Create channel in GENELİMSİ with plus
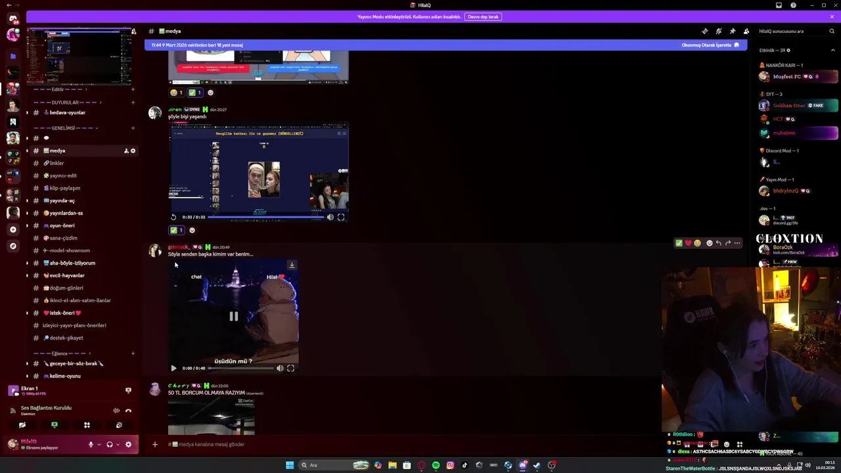841x473 pixels. (x=133, y=128)
